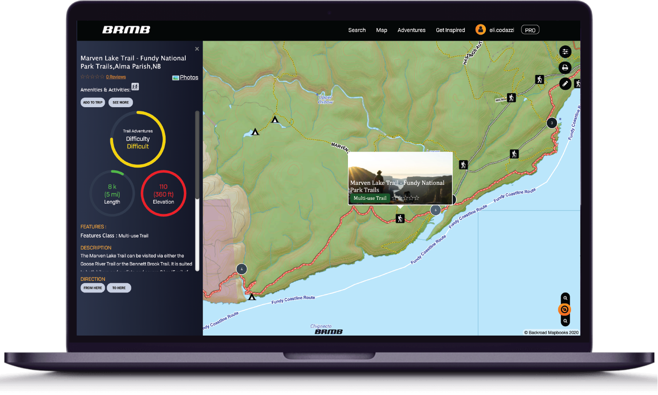Zoom in using the magnifier plus icon
The height and width of the screenshot is (395, 658).
pos(565,298)
